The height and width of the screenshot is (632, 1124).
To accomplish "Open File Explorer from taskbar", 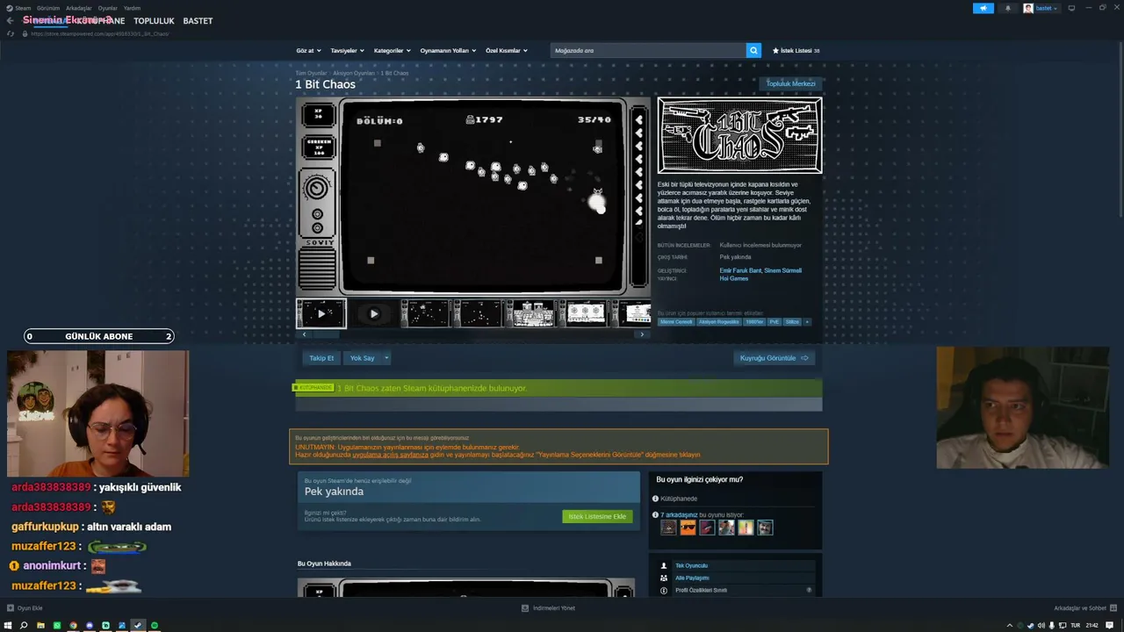I will pos(40,625).
